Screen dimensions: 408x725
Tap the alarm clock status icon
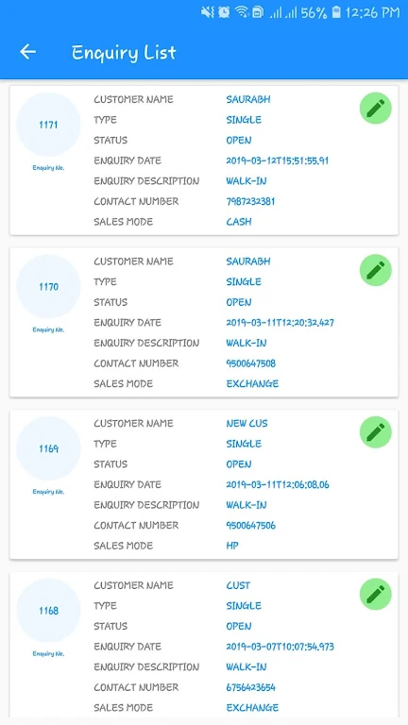[225, 12]
